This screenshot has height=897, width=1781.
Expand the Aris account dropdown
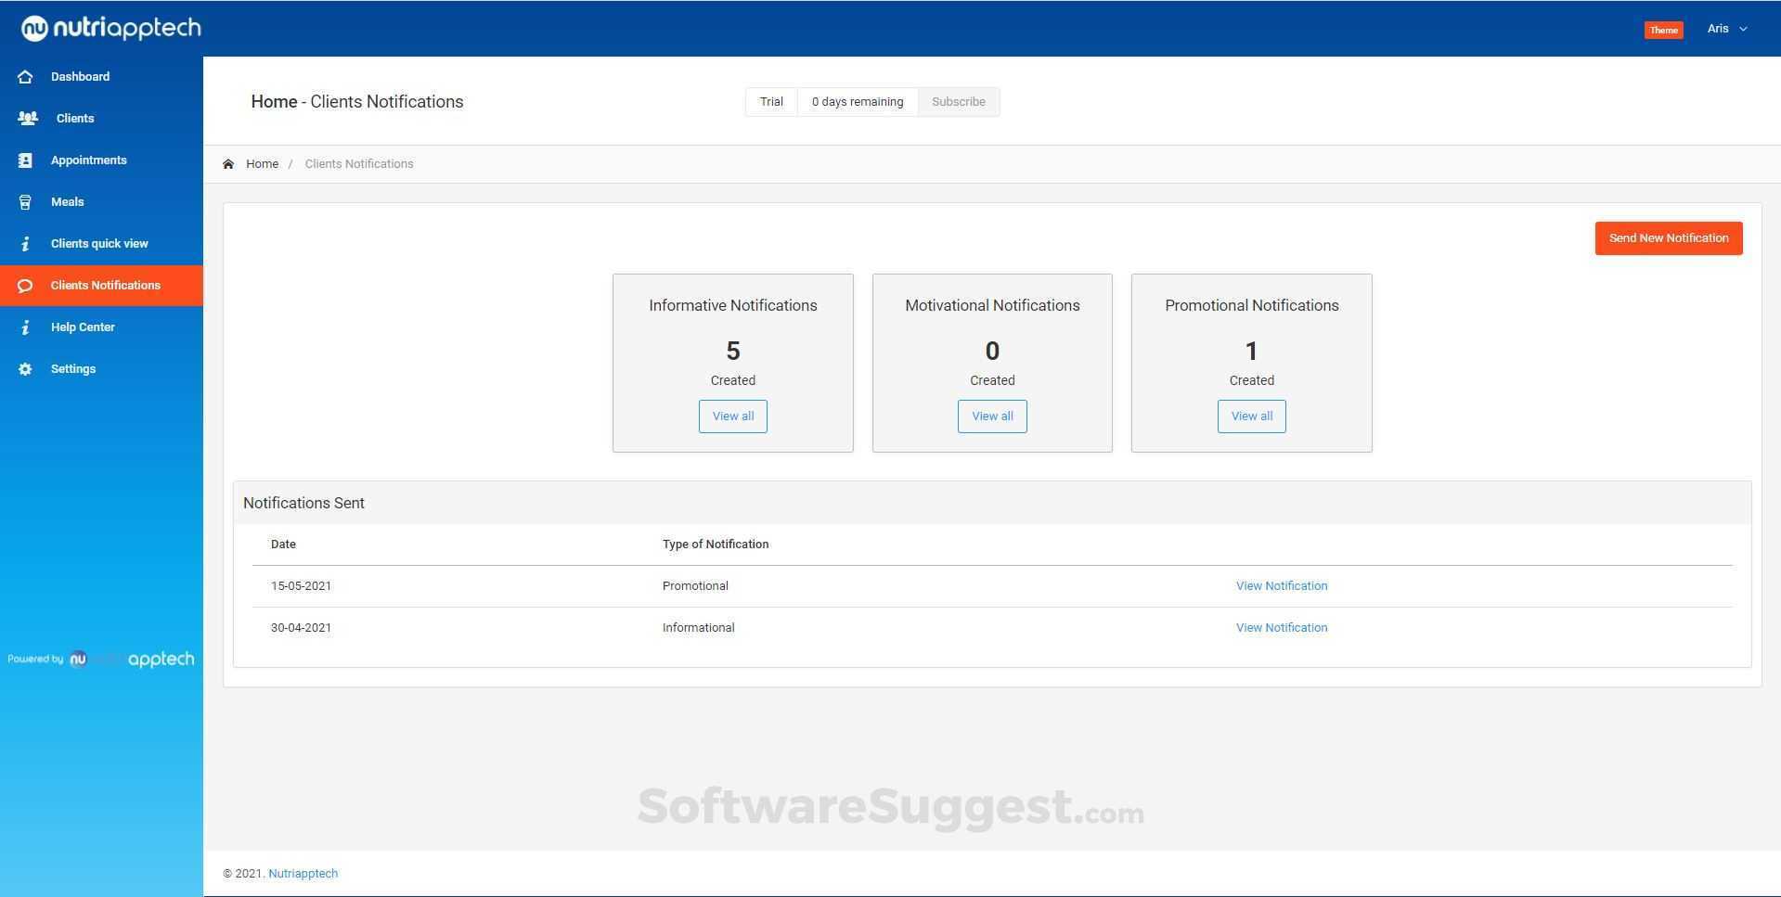1724,28
